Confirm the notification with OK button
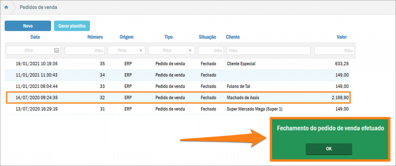The height and width of the screenshot is (166, 396). pos(329,149)
